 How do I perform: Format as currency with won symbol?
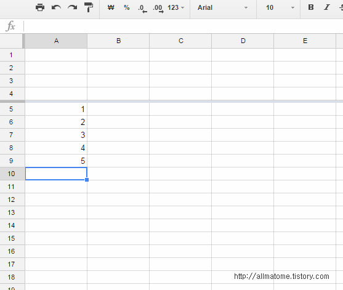coord(111,7)
